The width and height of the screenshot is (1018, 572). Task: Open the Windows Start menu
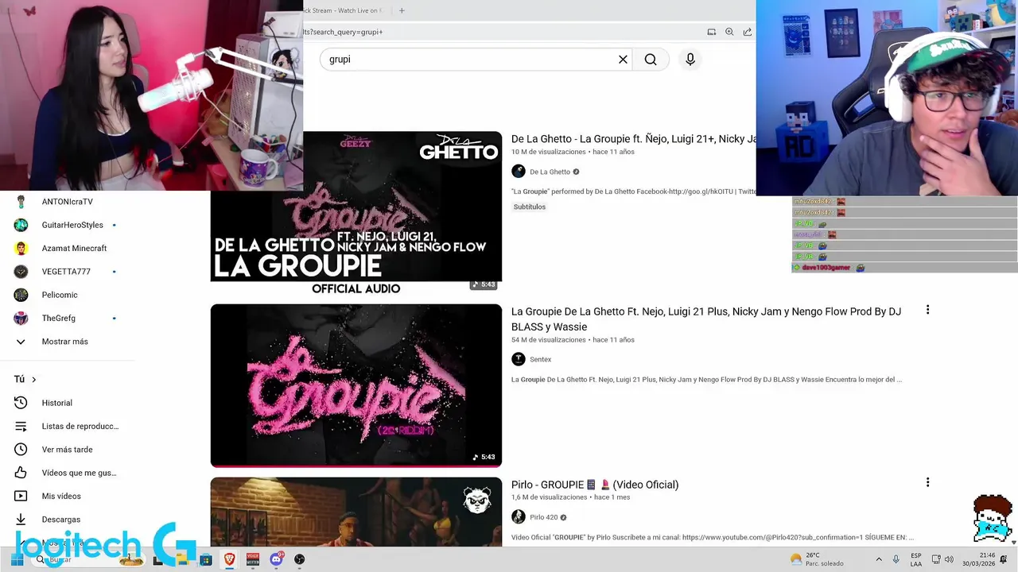17,559
